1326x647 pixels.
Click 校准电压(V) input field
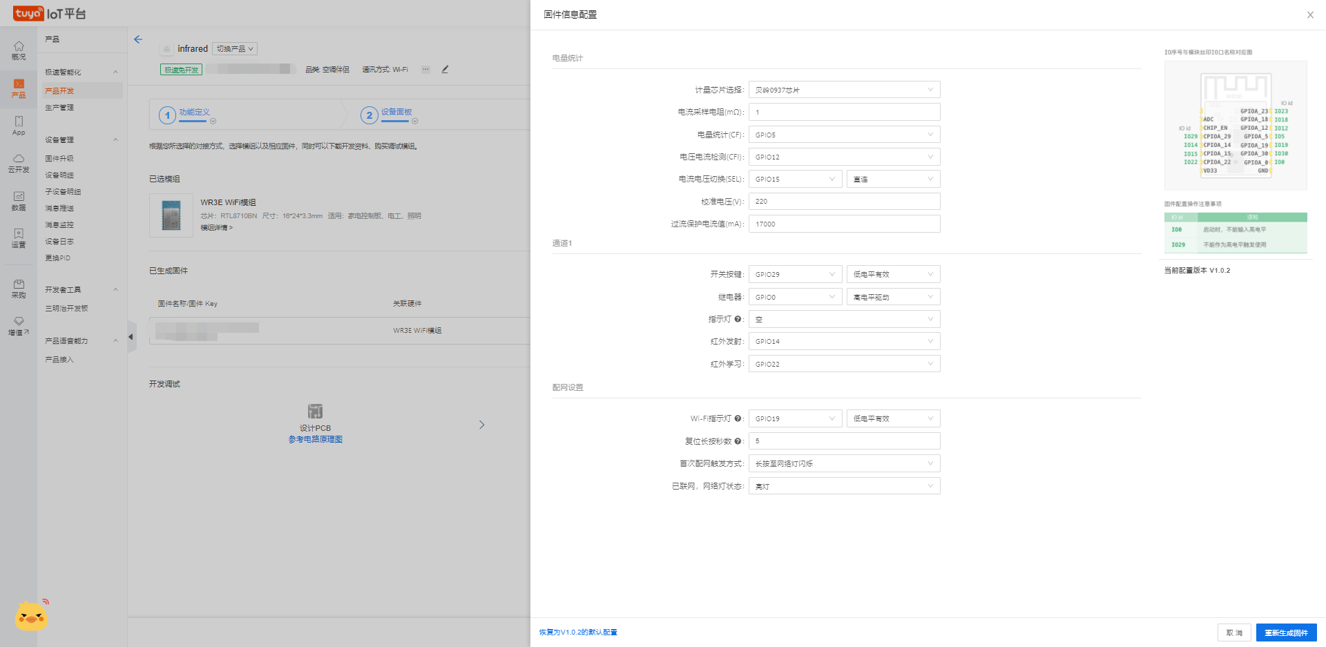pos(844,201)
